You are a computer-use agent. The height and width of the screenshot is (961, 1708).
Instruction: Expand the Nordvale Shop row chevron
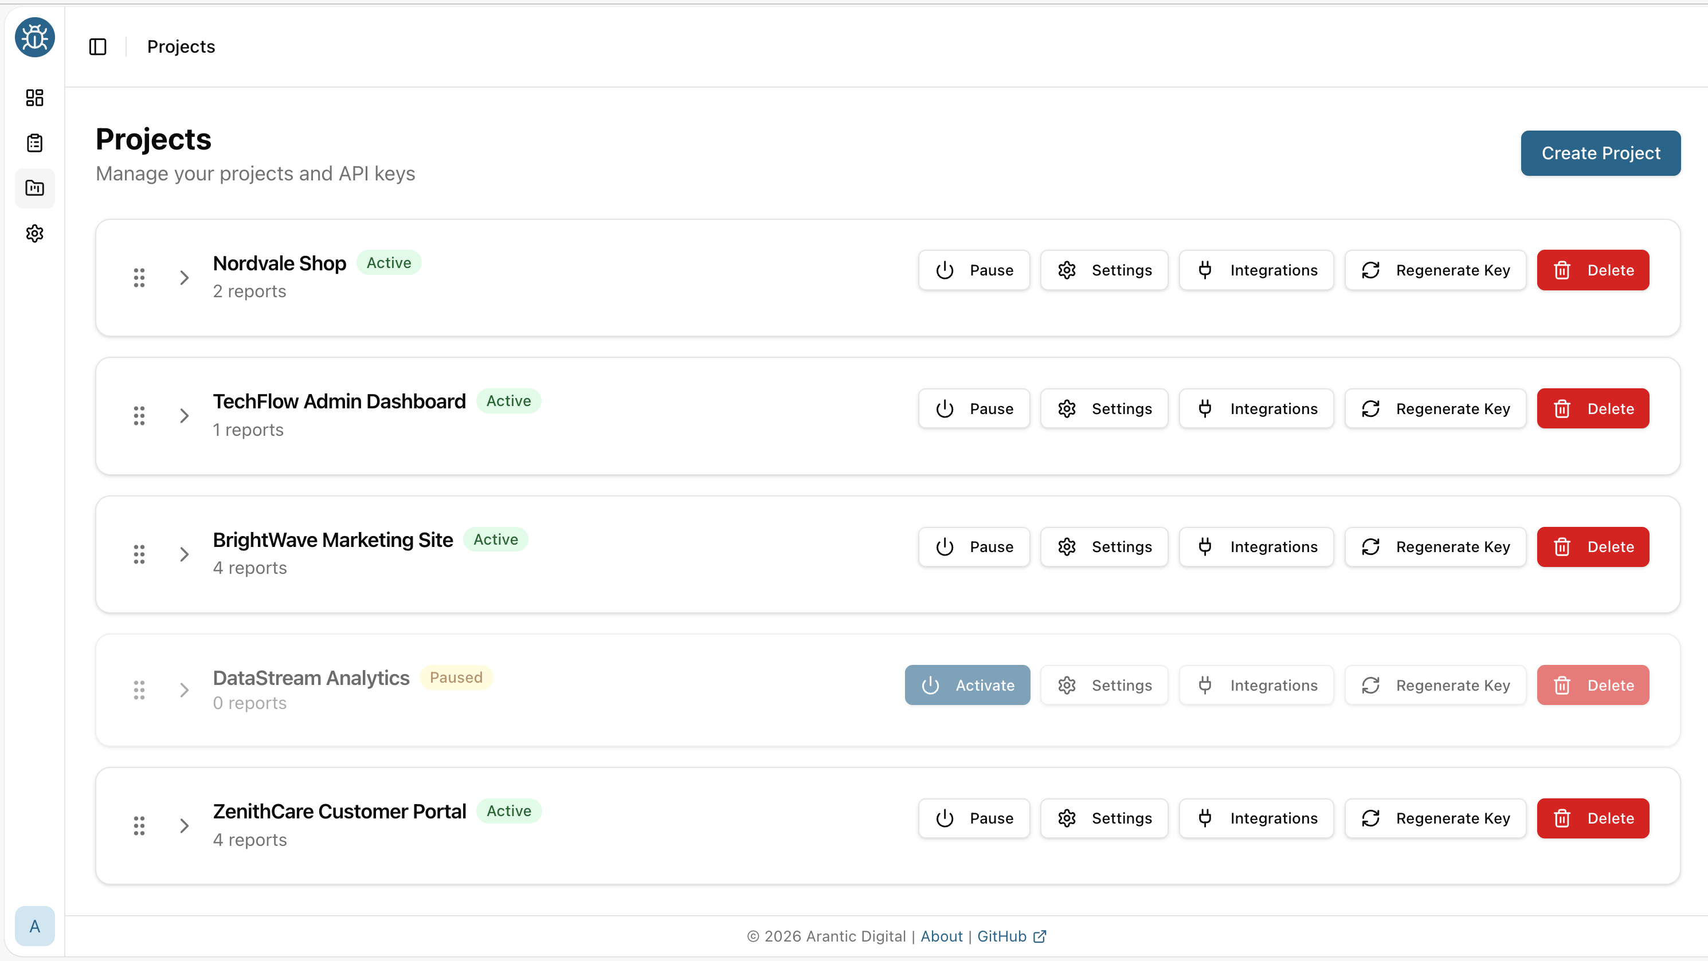pyautogui.click(x=183, y=278)
